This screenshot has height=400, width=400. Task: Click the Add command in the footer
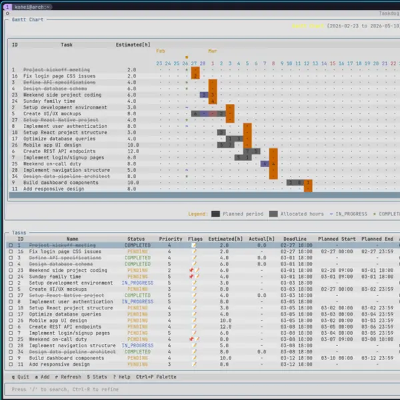point(43,377)
